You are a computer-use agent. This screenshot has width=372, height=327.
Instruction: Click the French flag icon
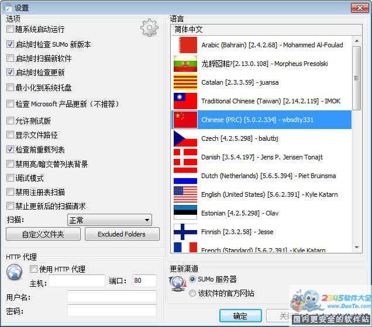tap(185, 247)
